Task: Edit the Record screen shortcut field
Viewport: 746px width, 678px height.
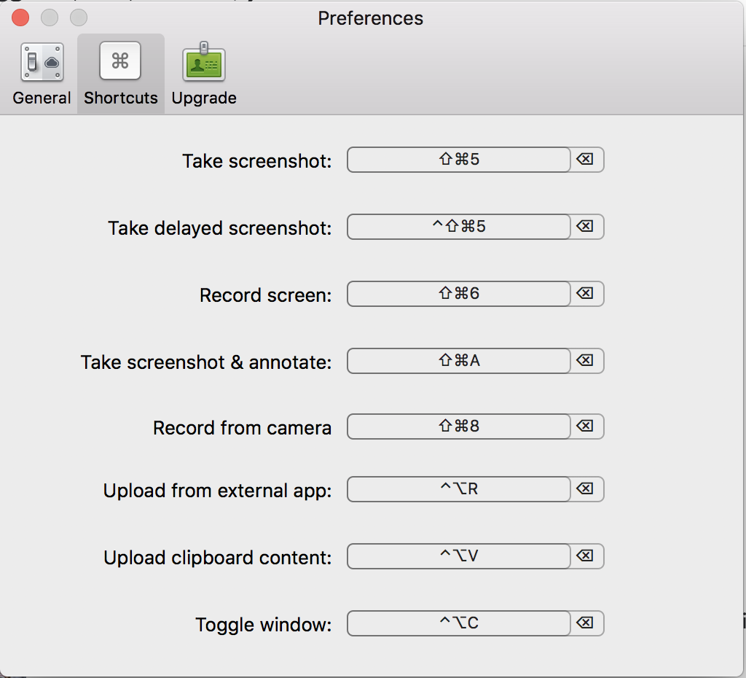Action: pos(459,294)
